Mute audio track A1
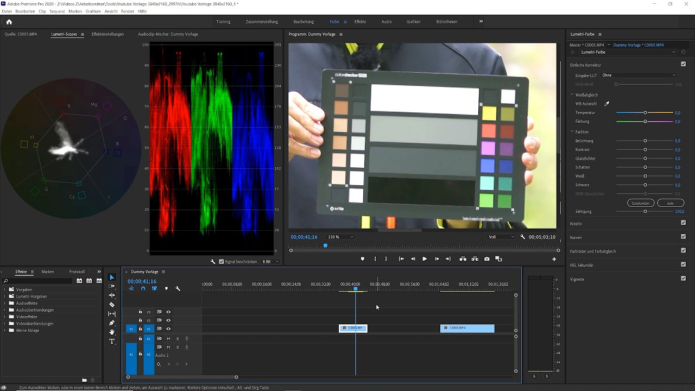Screen dimensions: 695x391 click(x=168, y=338)
